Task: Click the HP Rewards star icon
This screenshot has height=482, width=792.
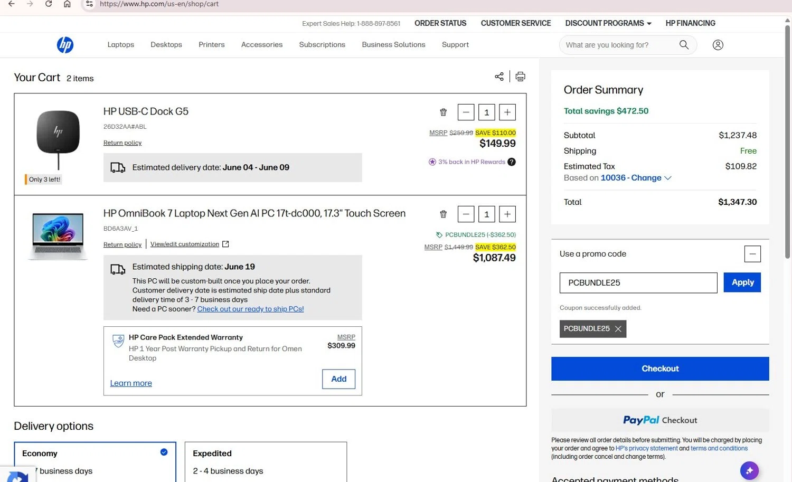Action: click(x=432, y=162)
